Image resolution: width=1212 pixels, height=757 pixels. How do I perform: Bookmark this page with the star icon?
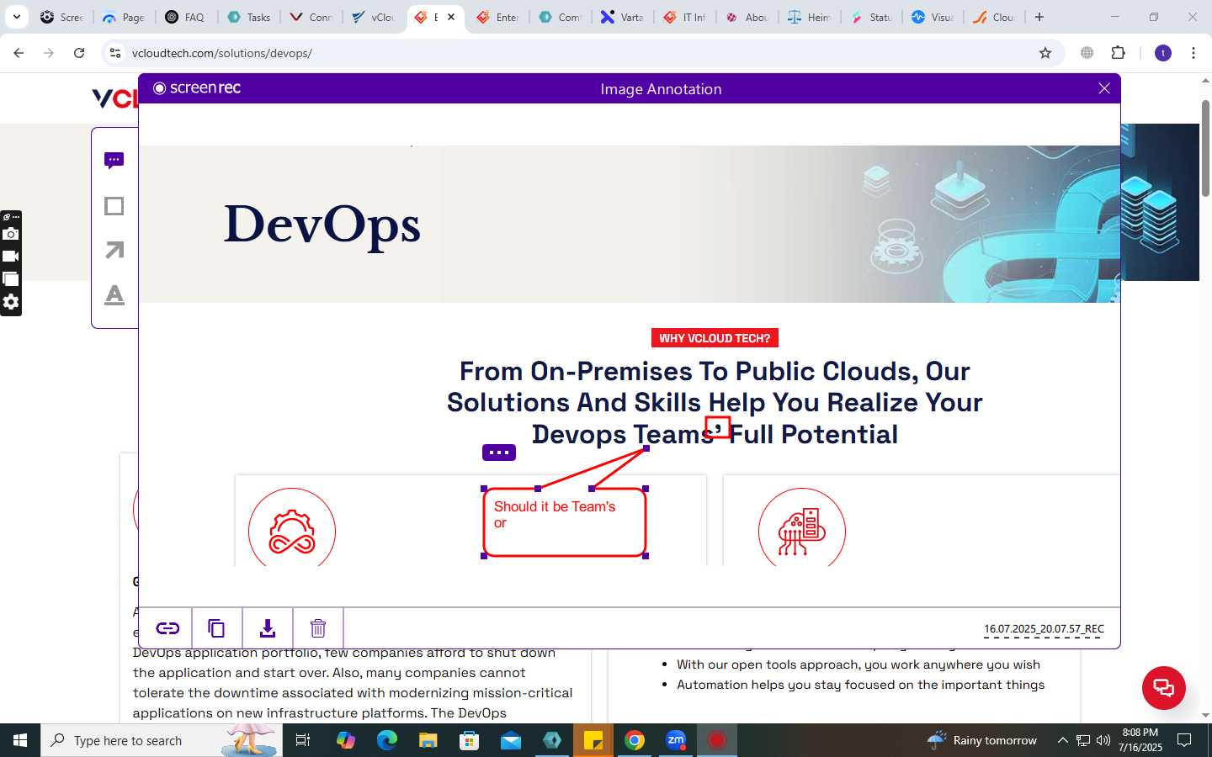(1045, 53)
